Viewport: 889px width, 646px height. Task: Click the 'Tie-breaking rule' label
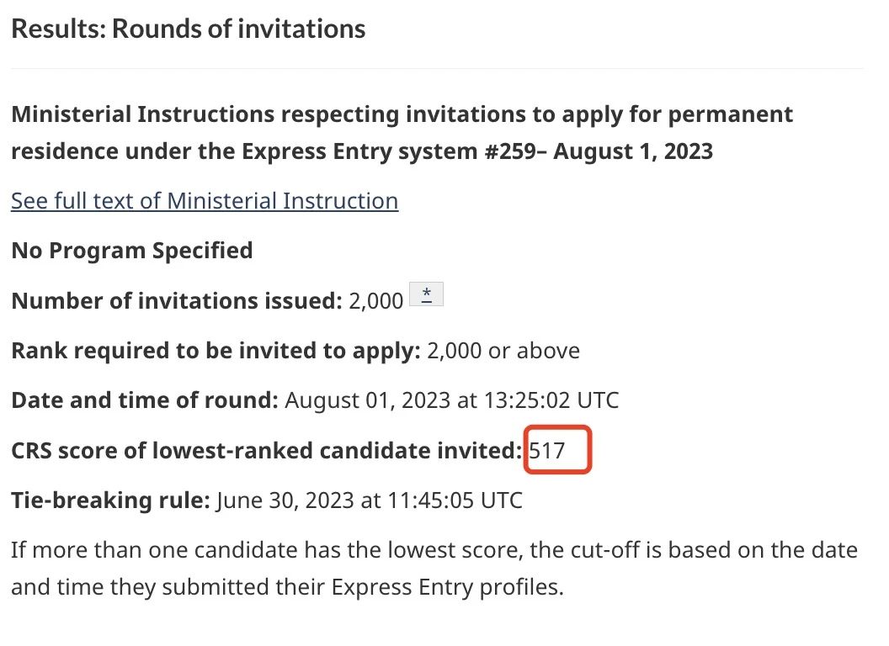click(x=110, y=500)
